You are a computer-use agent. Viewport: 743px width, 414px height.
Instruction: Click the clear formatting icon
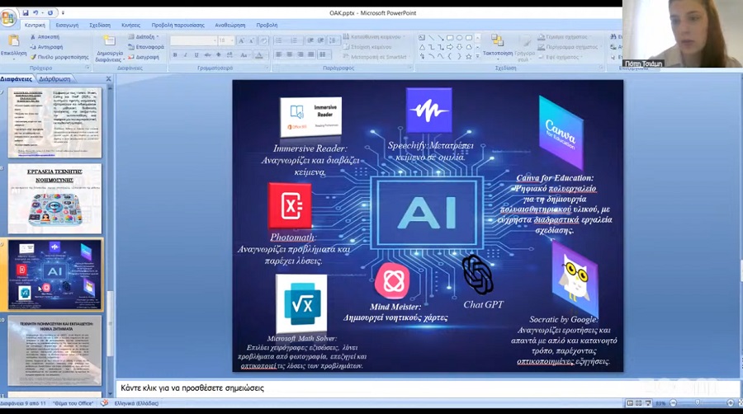pos(264,40)
